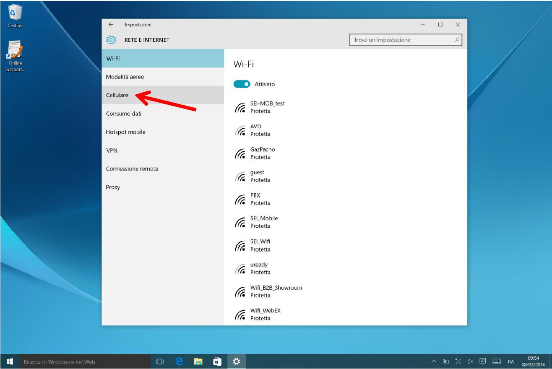Click the back arrow in Impostazioni
The height and width of the screenshot is (369, 552).
(x=111, y=25)
